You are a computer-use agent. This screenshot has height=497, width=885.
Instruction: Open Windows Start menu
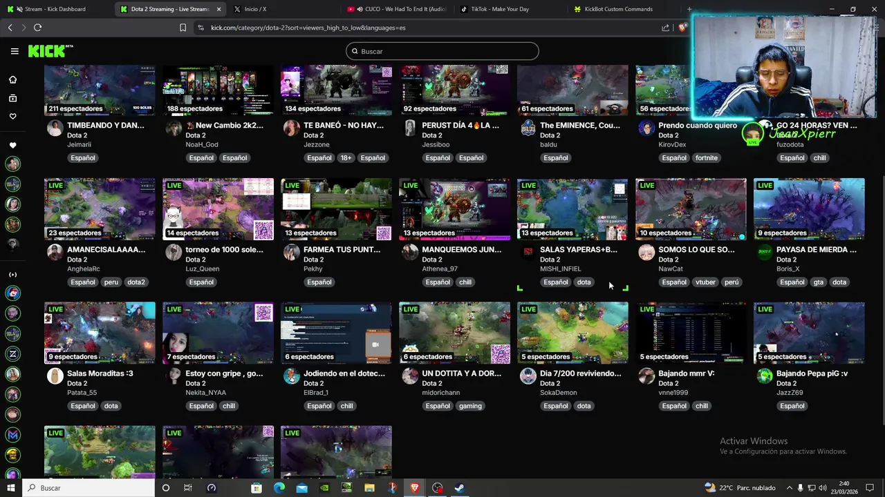[x=10, y=488]
